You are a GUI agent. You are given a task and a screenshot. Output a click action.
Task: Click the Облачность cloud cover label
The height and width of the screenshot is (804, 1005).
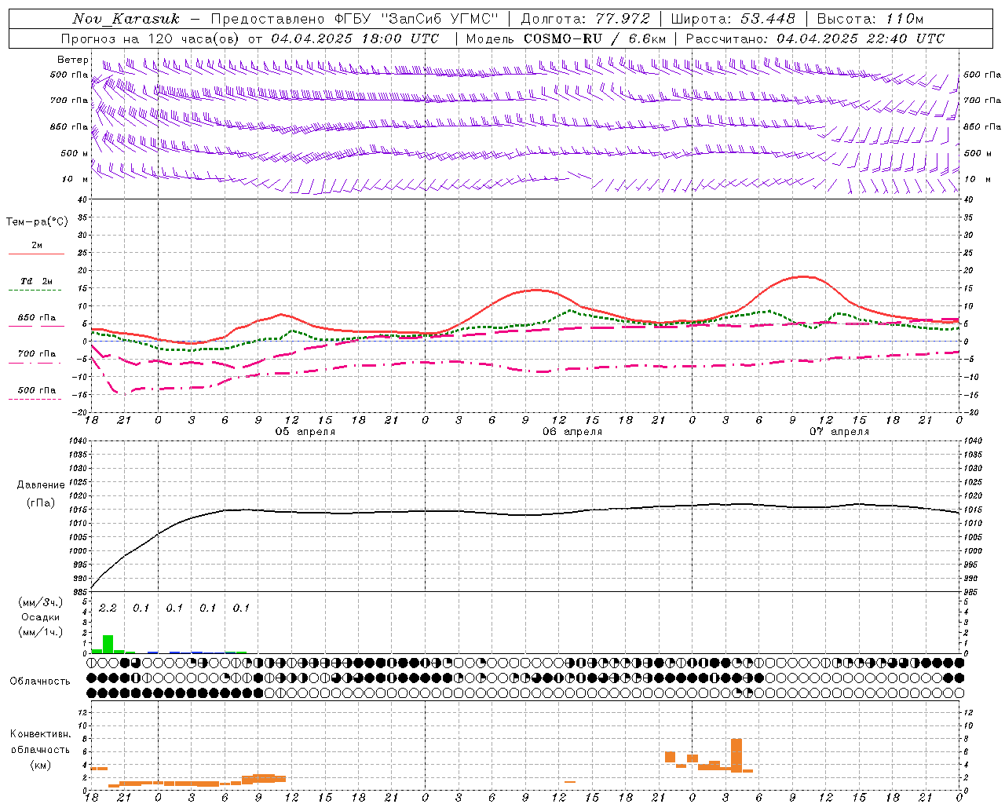tap(40, 682)
